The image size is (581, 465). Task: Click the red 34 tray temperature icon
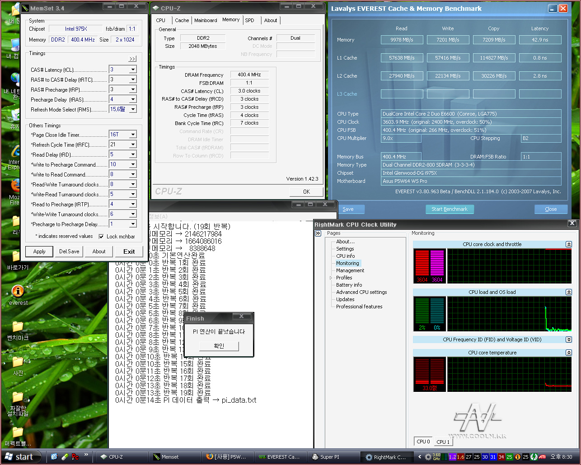(501, 456)
